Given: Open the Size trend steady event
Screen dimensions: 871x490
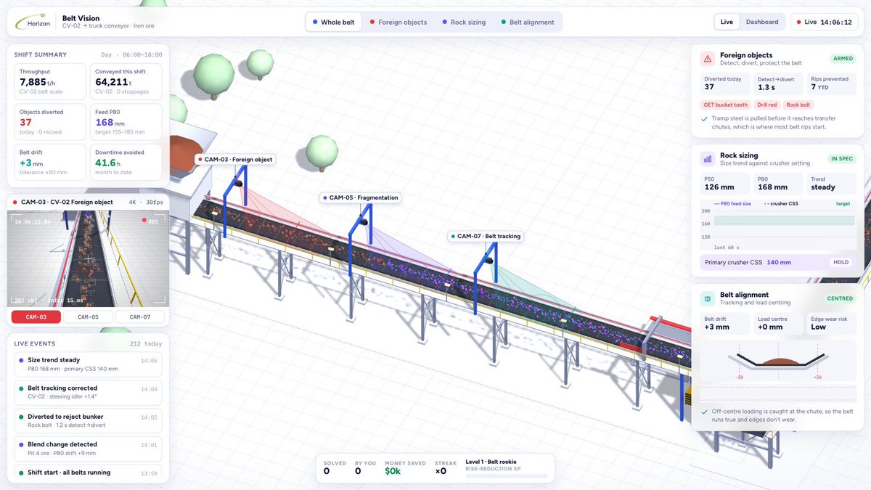Looking at the screenshot, I should pyautogui.click(x=88, y=364).
